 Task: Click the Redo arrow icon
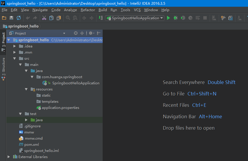(35, 18)
